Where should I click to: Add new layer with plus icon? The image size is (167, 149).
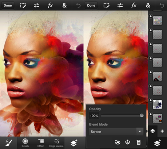click(x=162, y=131)
